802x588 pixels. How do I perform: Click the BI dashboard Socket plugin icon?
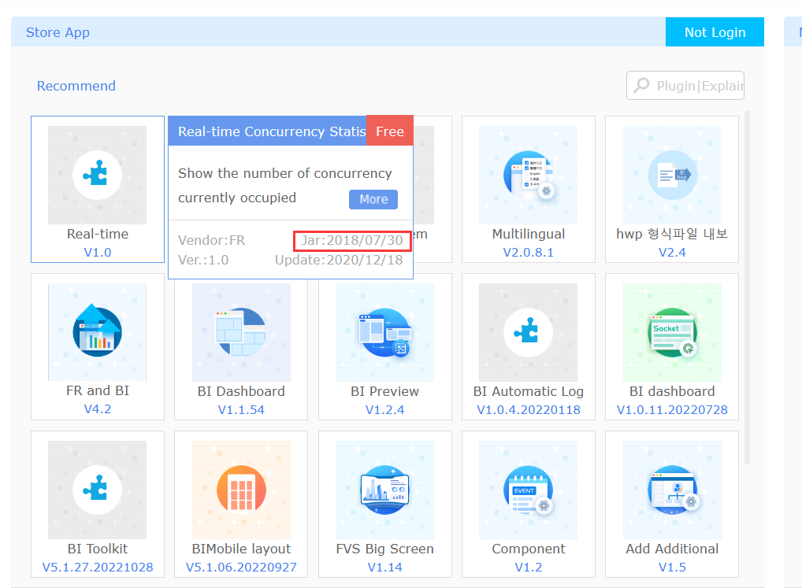click(x=672, y=332)
